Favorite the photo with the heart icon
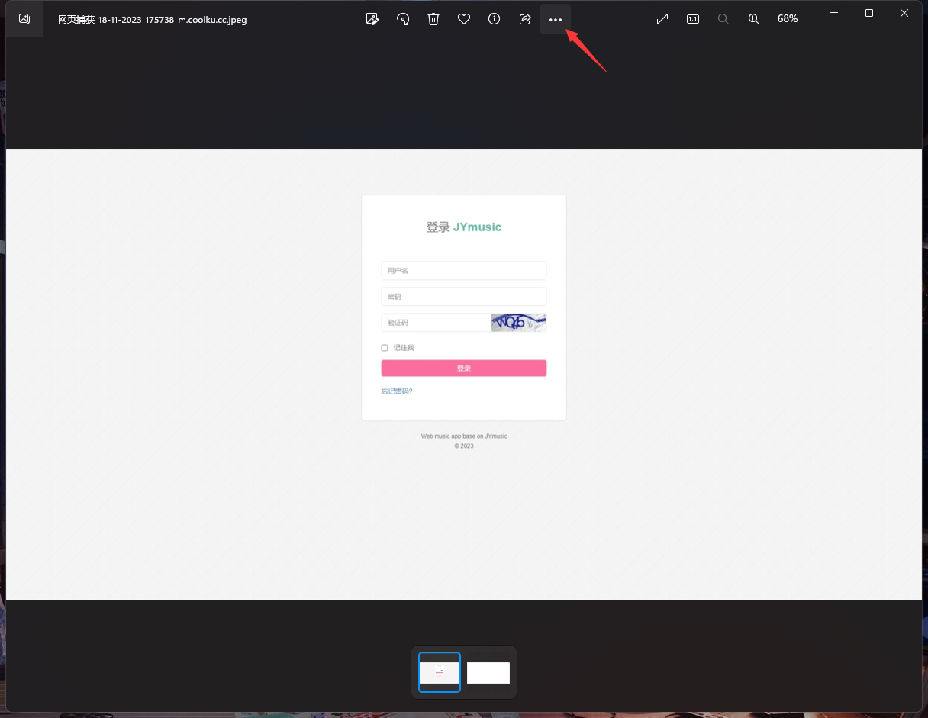928x718 pixels. pyautogui.click(x=464, y=19)
